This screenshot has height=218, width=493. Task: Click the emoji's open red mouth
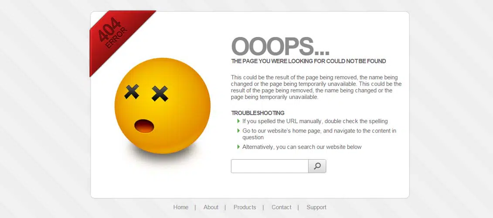(144, 126)
